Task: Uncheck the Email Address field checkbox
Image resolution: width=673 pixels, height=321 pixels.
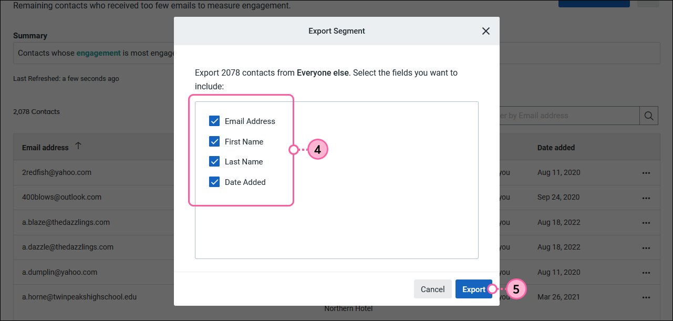Action: click(214, 121)
